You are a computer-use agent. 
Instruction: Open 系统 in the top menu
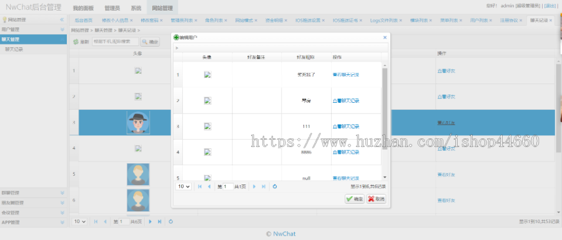[136, 8]
